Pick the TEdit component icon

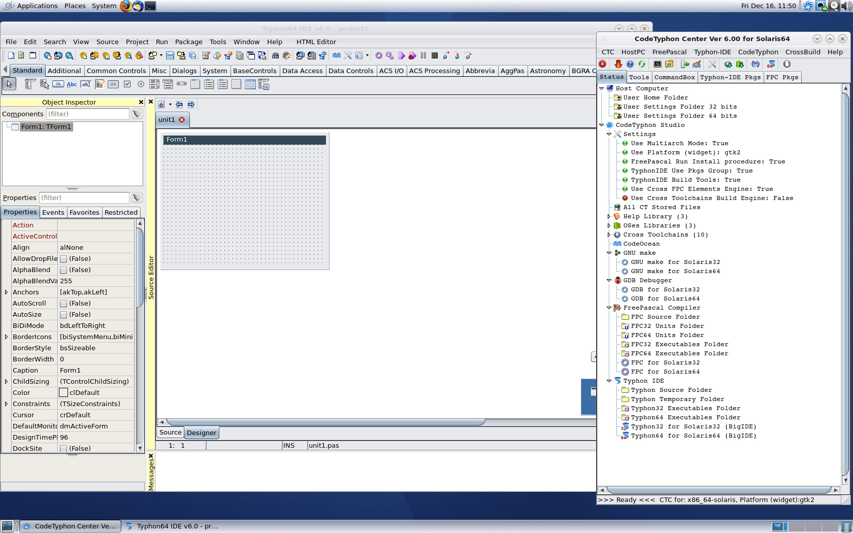pos(86,84)
